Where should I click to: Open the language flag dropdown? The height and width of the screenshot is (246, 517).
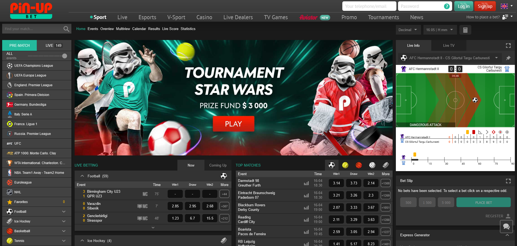point(507,6)
